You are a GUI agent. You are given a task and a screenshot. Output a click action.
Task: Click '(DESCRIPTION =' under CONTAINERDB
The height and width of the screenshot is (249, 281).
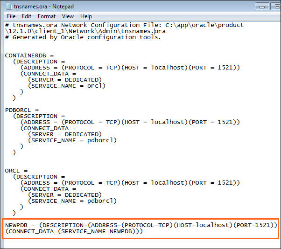(39, 62)
